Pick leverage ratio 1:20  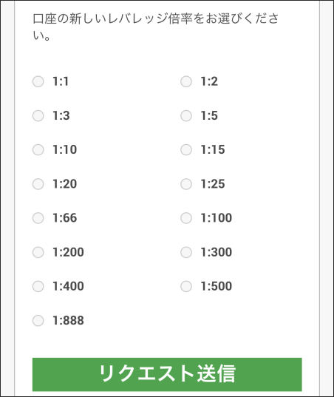[38, 184]
